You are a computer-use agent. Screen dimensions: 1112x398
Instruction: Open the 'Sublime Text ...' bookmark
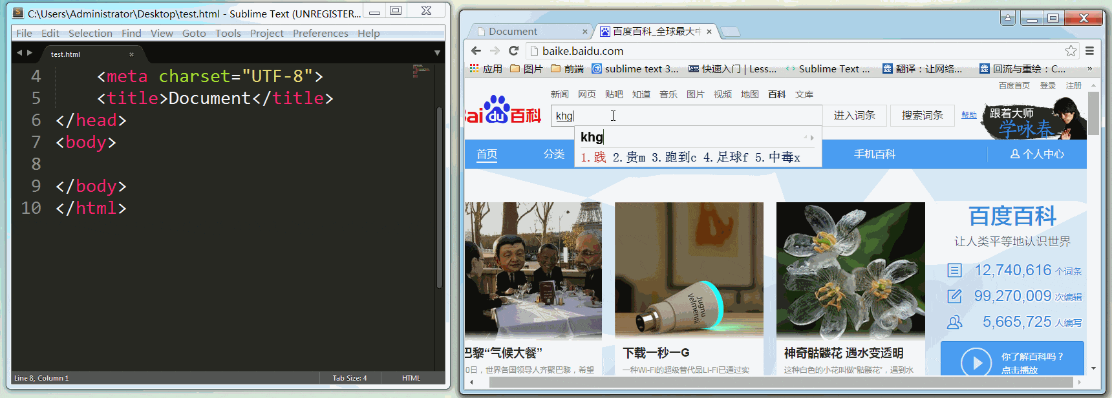pos(828,68)
